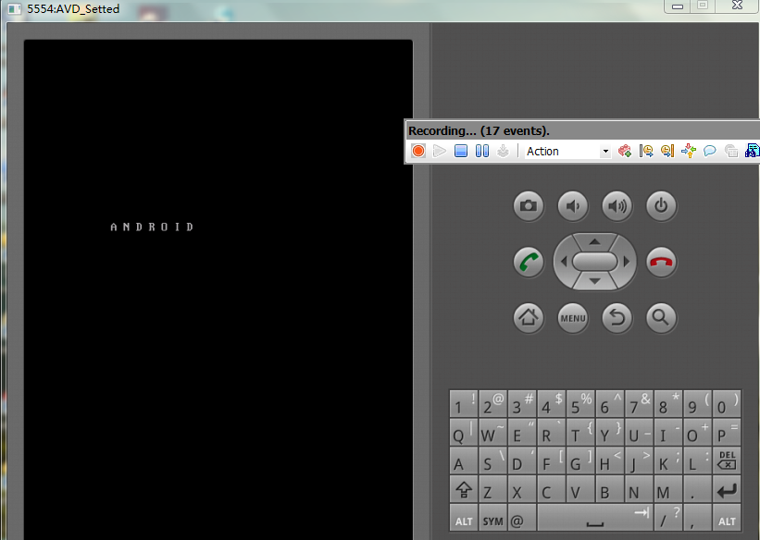Viewport: 760px width, 540px height.
Task: Click the spacebar key
Action: tap(595, 518)
